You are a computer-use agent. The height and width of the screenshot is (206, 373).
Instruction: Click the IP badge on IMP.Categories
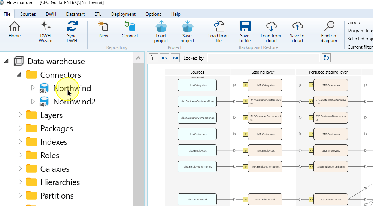pos(245,85)
